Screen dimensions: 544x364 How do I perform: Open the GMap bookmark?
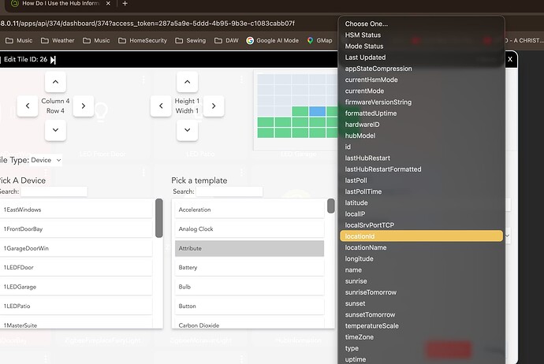[319, 40]
